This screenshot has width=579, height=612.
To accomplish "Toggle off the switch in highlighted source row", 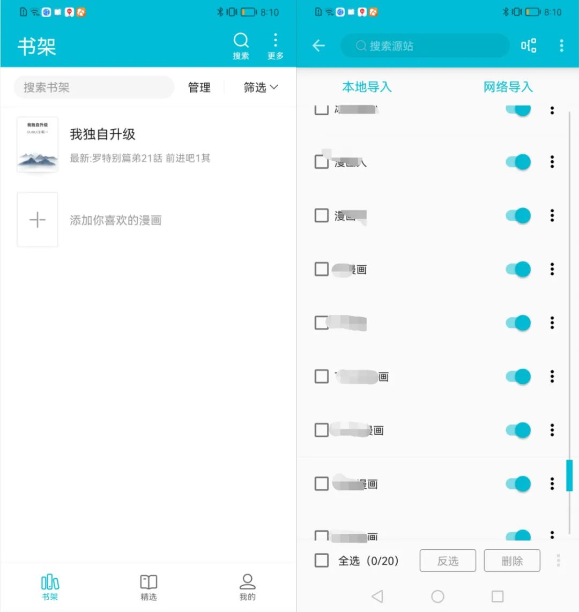I will tap(518, 484).
